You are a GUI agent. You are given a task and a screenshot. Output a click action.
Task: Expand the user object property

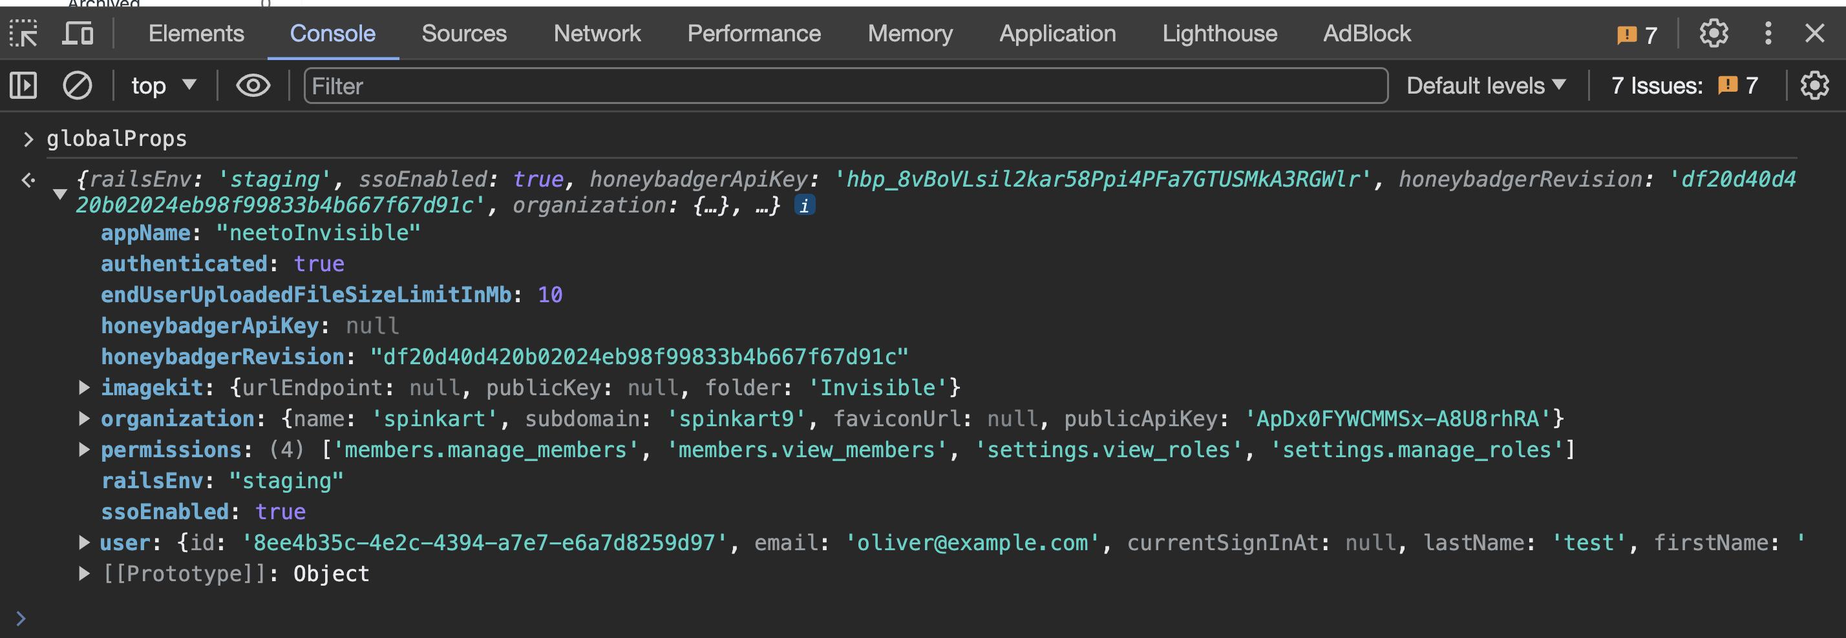pyautogui.click(x=84, y=543)
